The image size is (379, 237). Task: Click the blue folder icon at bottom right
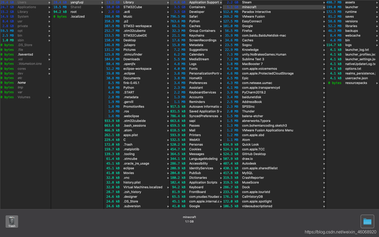pyautogui.click(x=367, y=221)
